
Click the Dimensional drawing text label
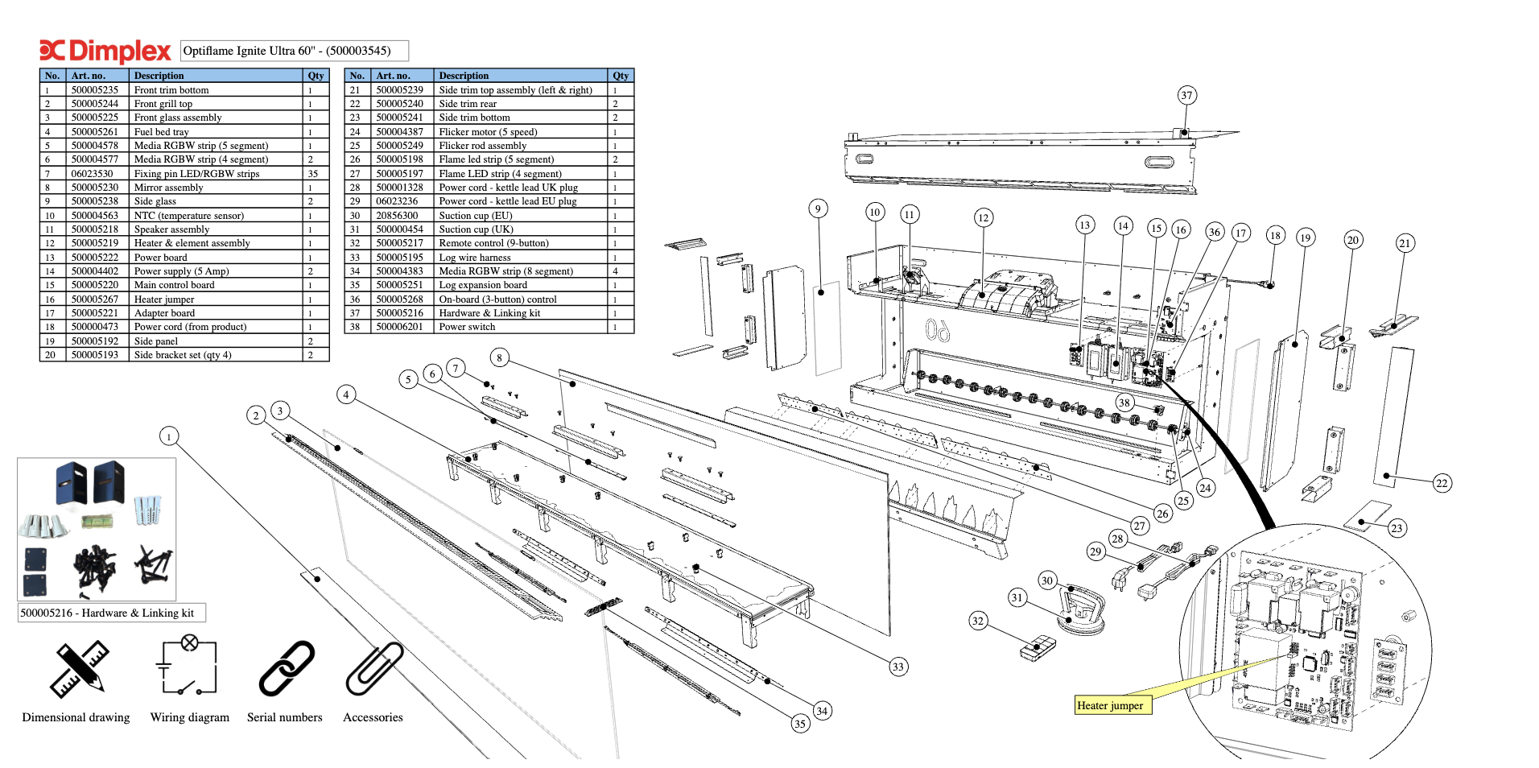76,717
